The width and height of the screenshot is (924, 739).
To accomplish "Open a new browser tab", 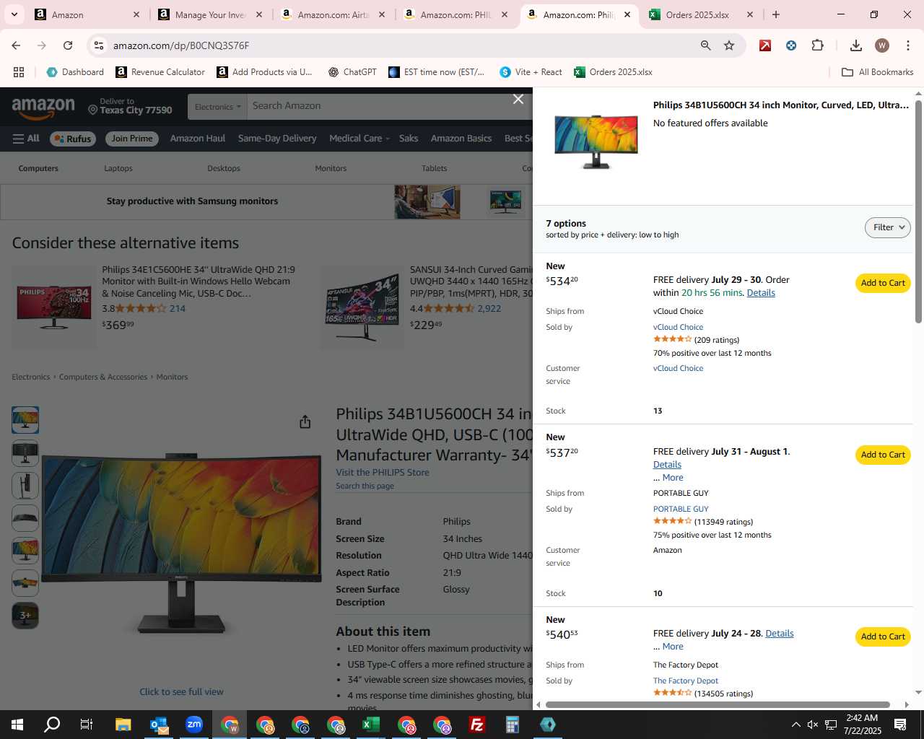I will coord(776,14).
